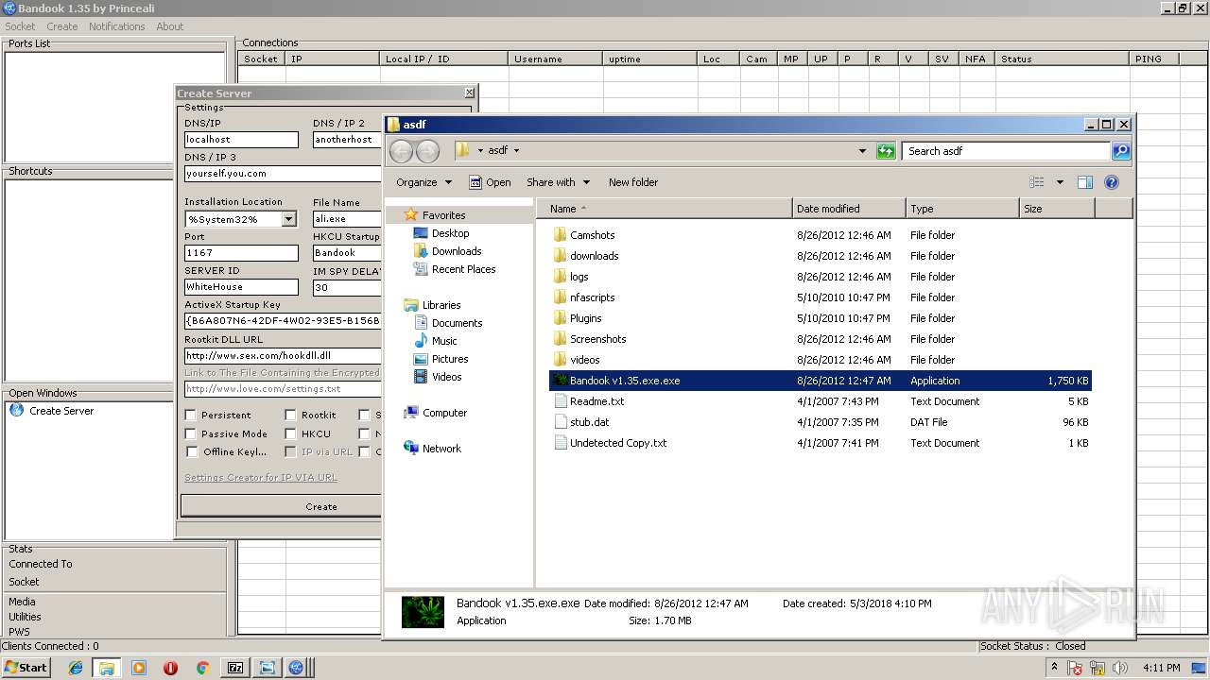The image size is (1210, 680).
Task: Open the Camshots folder
Action: tap(592, 235)
